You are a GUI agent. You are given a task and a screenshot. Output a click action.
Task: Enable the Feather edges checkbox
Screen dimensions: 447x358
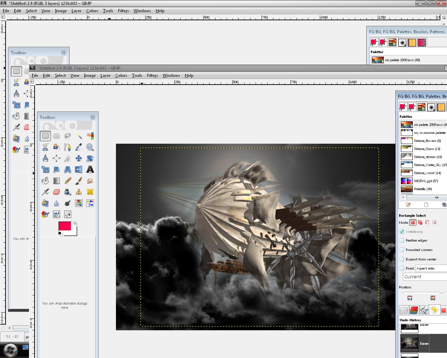[x=402, y=241]
